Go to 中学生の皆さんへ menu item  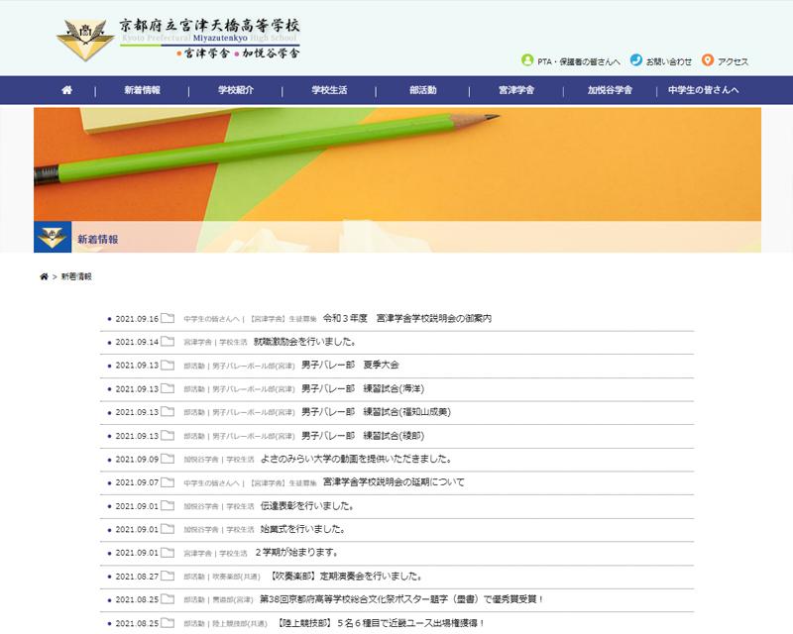703,90
